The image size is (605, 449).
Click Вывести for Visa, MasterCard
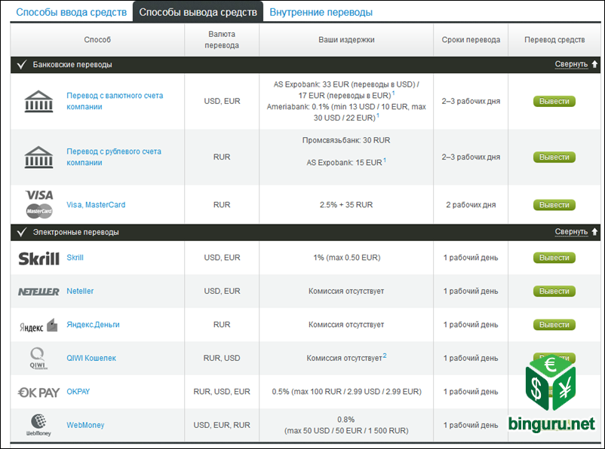click(554, 205)
